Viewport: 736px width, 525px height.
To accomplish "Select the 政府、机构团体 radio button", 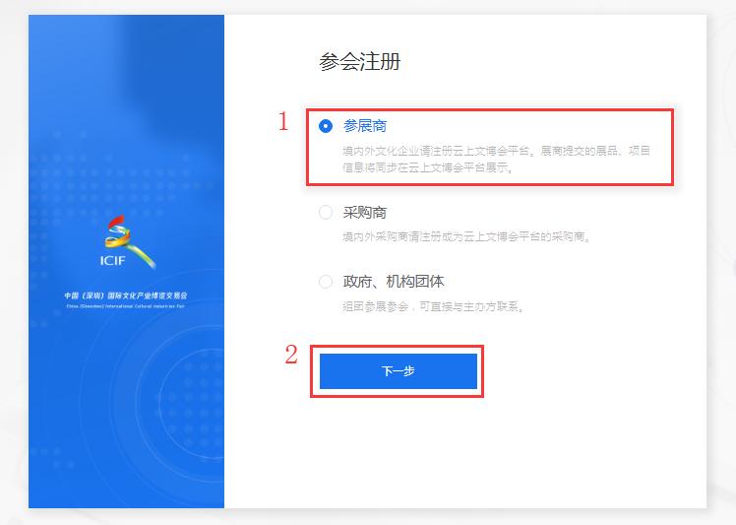I will click(x=326, y=282).
